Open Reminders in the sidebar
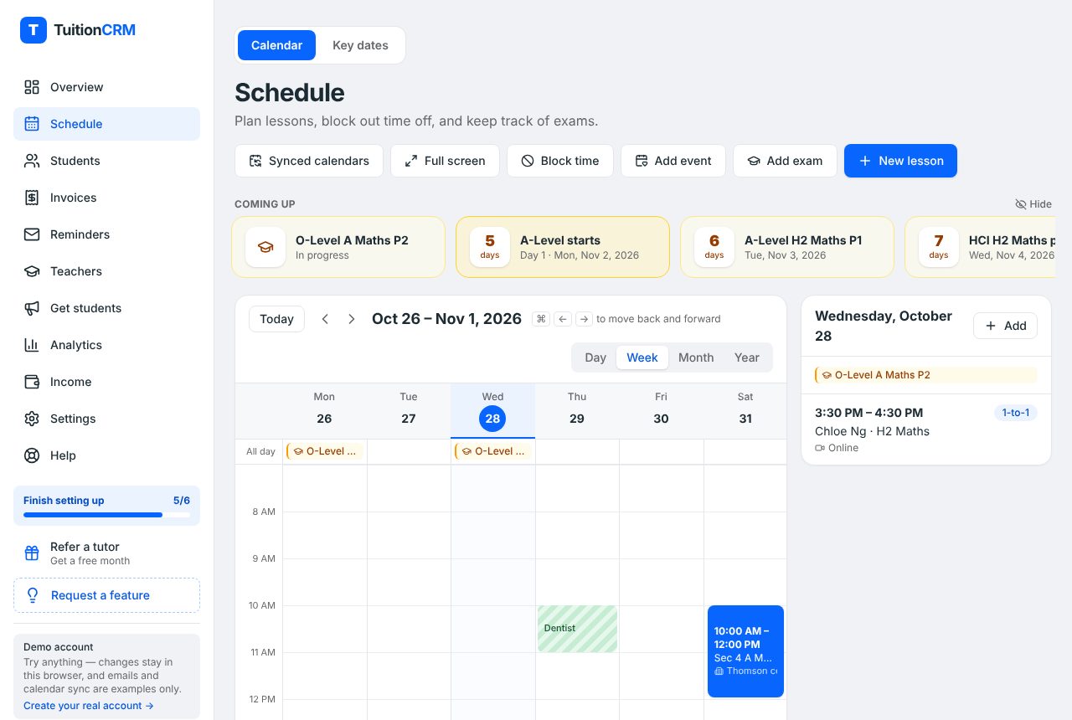This screenshot has width=1072, height=720. tap(106, 234)
